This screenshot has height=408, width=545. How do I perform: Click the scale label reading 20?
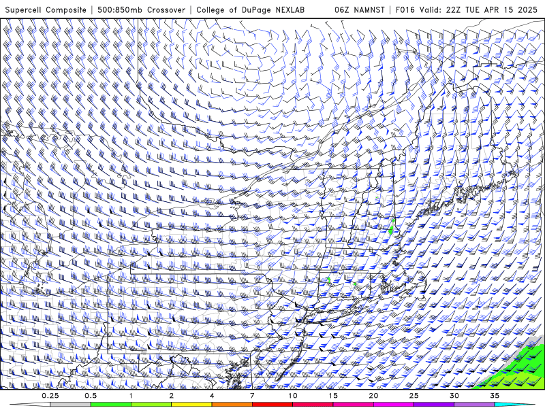[x=373, y=396]
